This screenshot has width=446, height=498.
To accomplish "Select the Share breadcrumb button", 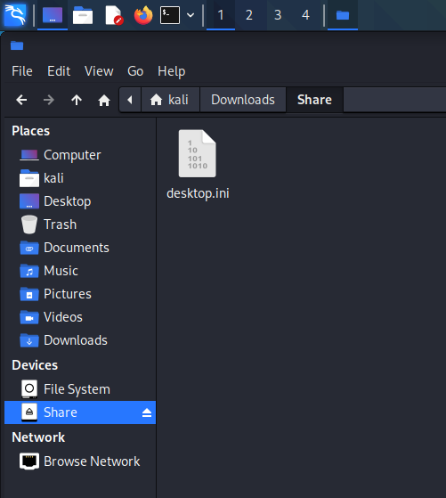I will tap(314, 100).
